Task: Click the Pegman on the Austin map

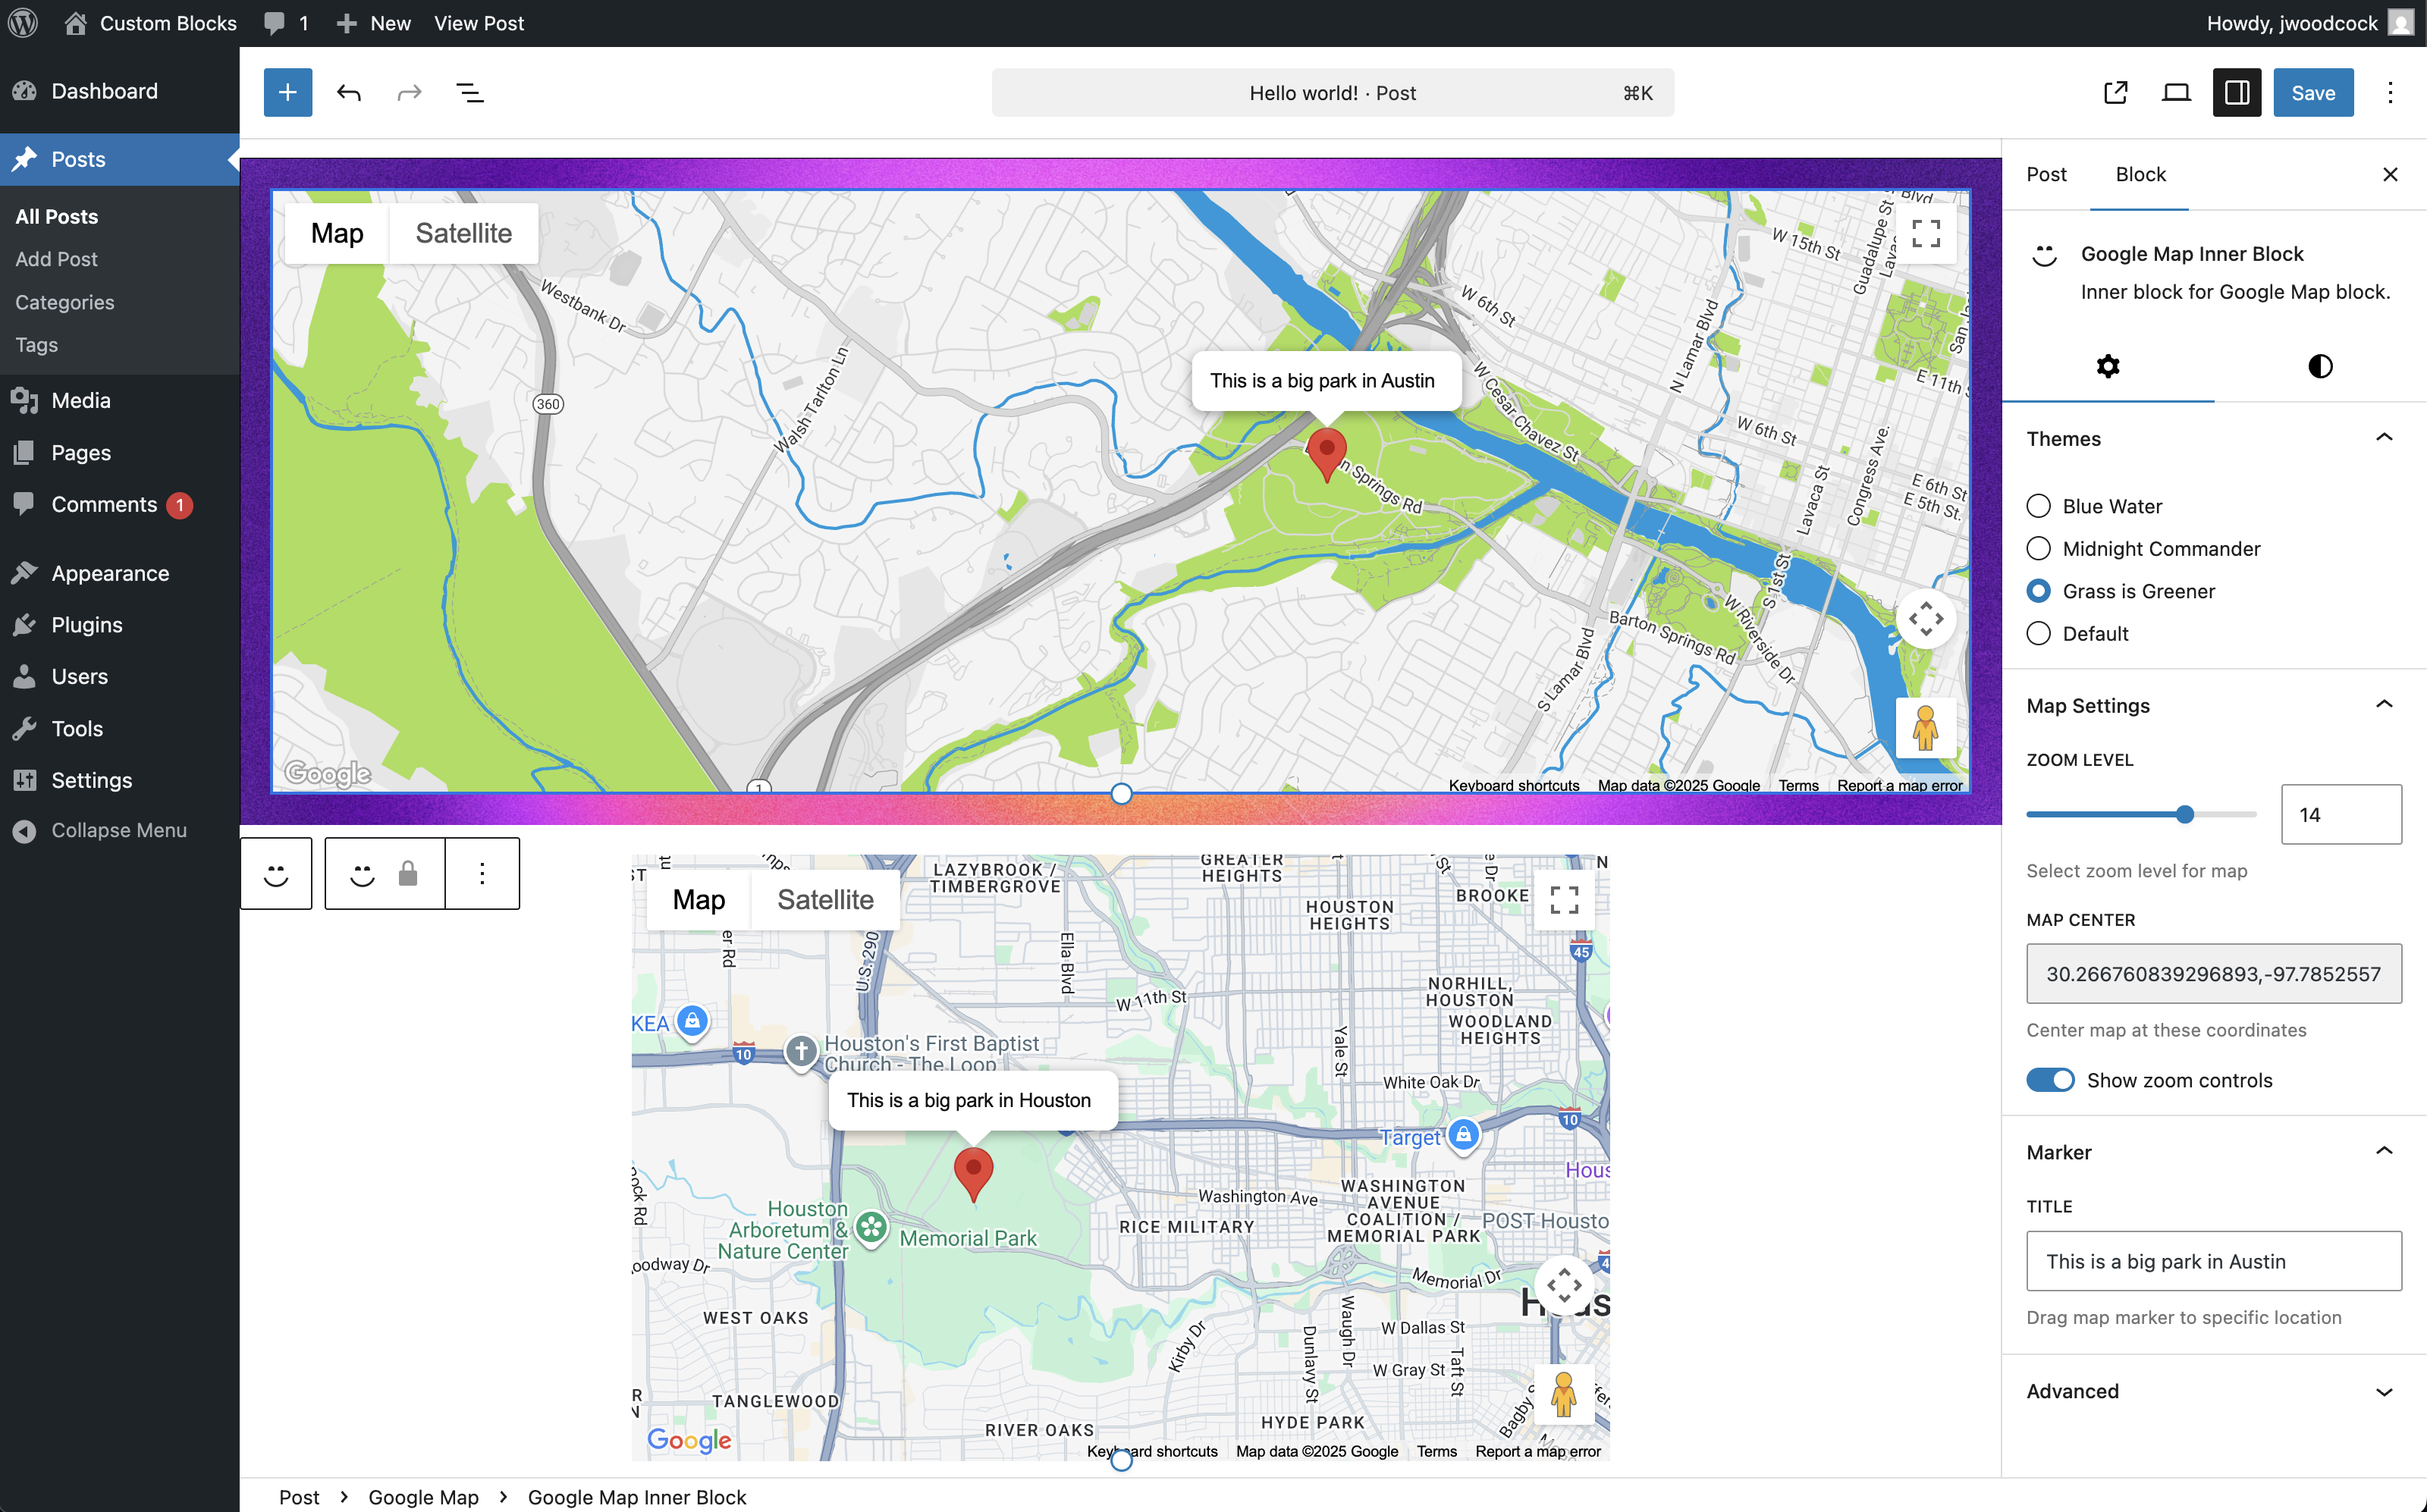Action: click(1925, 727)
